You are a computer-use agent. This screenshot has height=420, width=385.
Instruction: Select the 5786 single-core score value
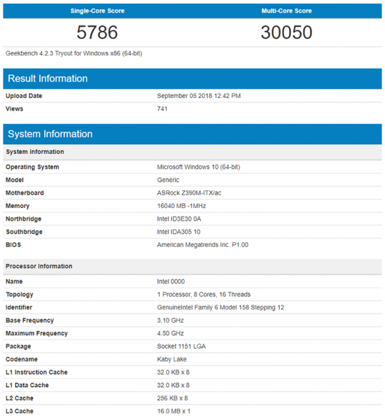click(97, 32)
